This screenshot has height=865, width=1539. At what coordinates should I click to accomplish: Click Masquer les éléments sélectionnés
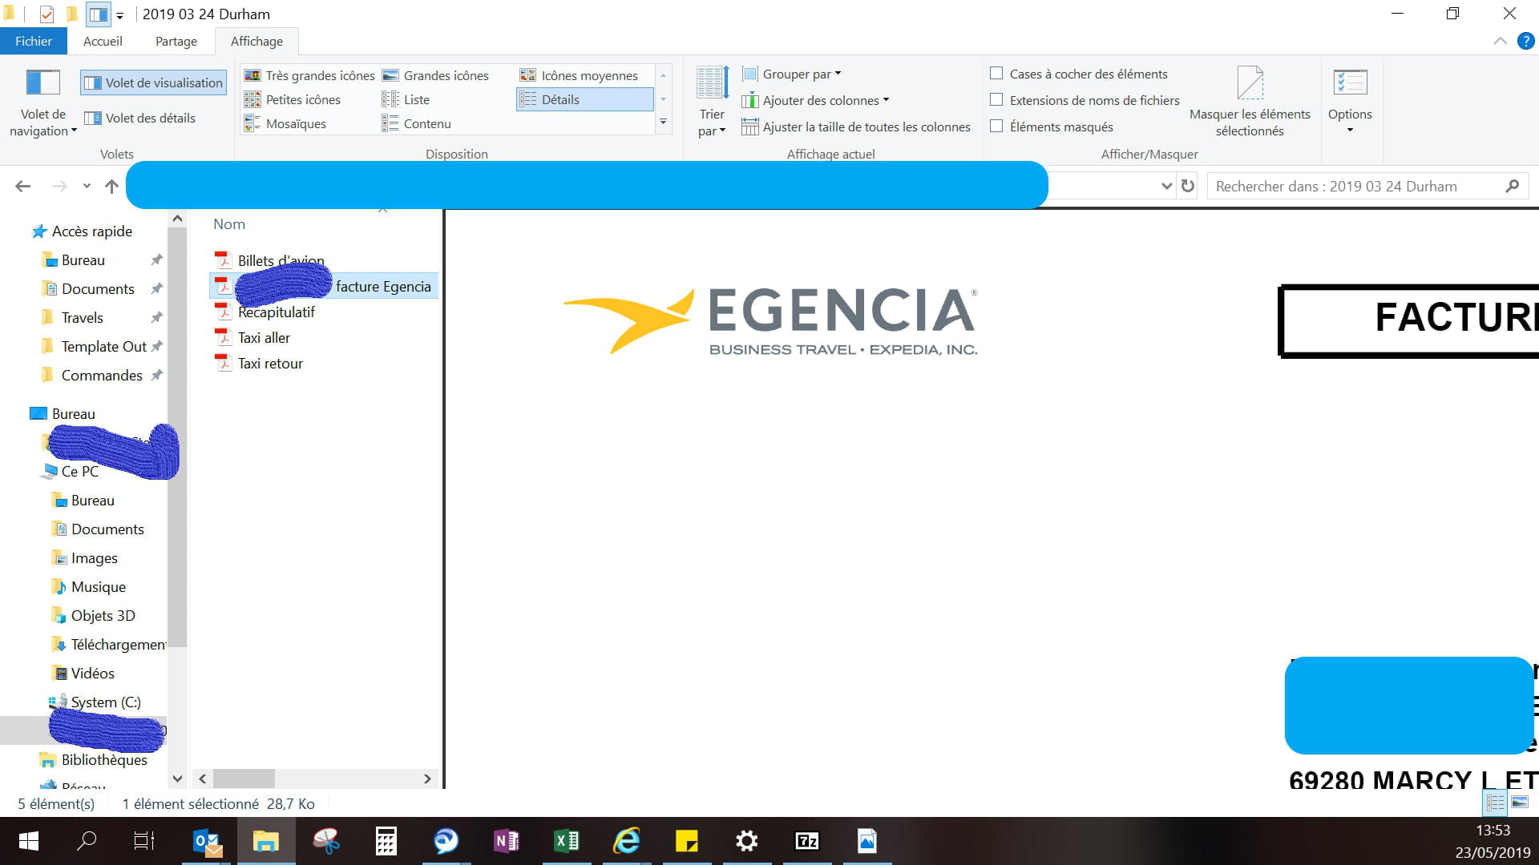pos(1250,103)
